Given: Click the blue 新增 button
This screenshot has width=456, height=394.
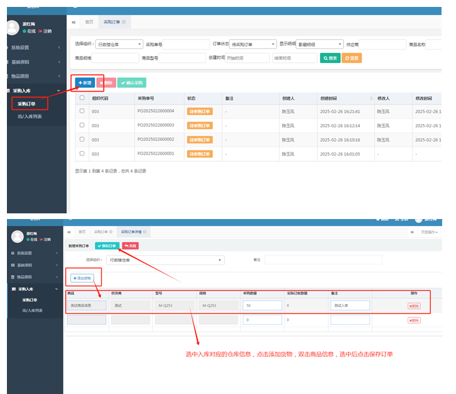Looking at the screenshot, I should point(84,82).
